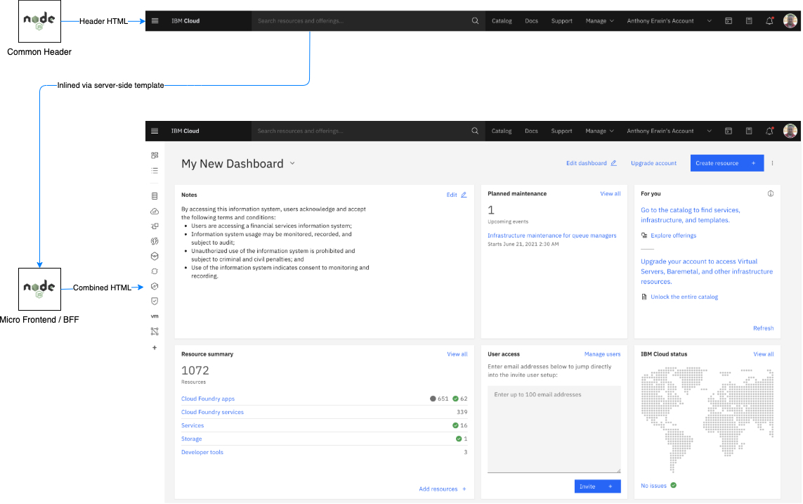The image size is (803, 504).
Task: Click the info icon on the For you widget
Action: [x=770, y=194]
